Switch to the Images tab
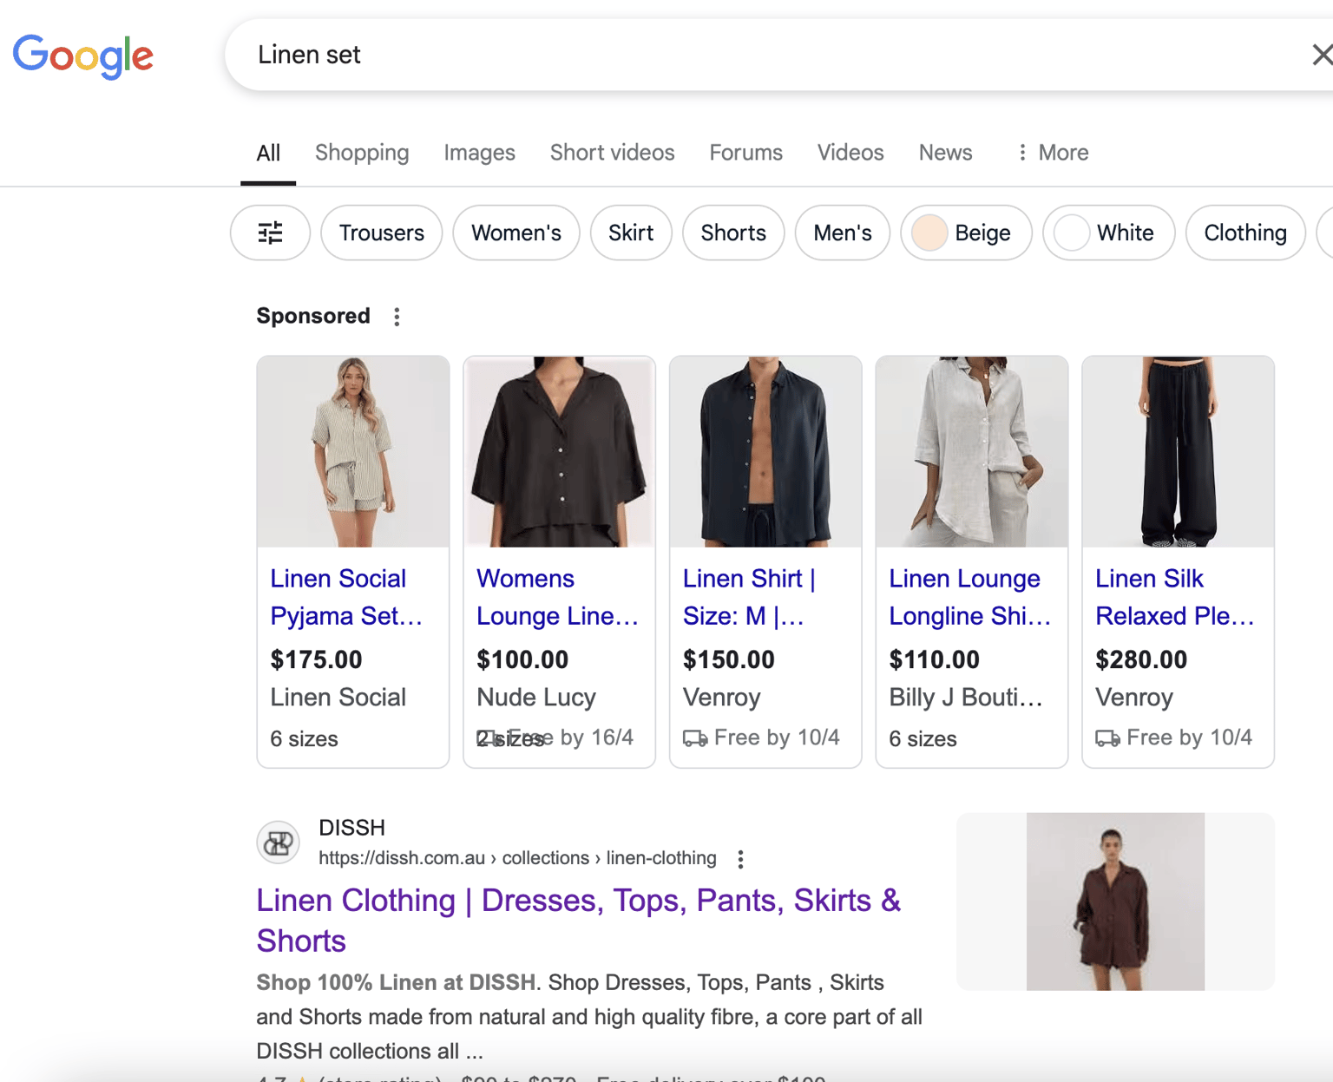The height and width of the screenshot is (1082, 1333). pos(479,153)
